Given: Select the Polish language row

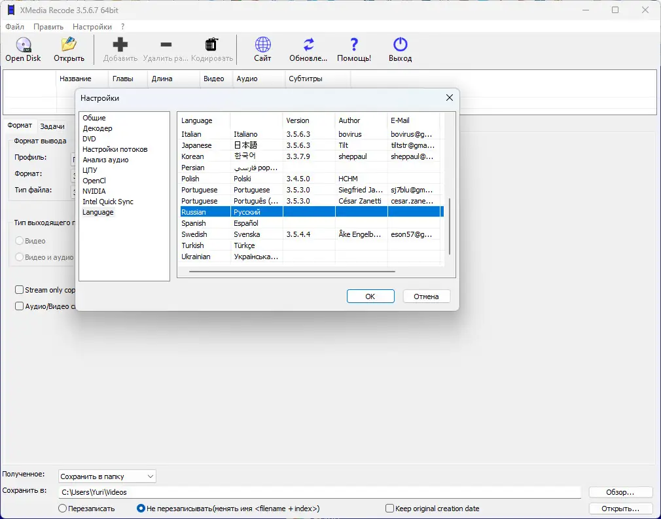Looking at the screenshot, I should [311, 179].
